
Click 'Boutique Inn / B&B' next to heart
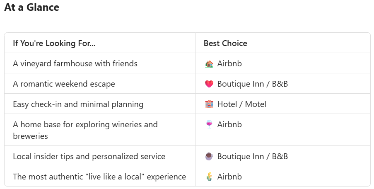click(253, 84)
